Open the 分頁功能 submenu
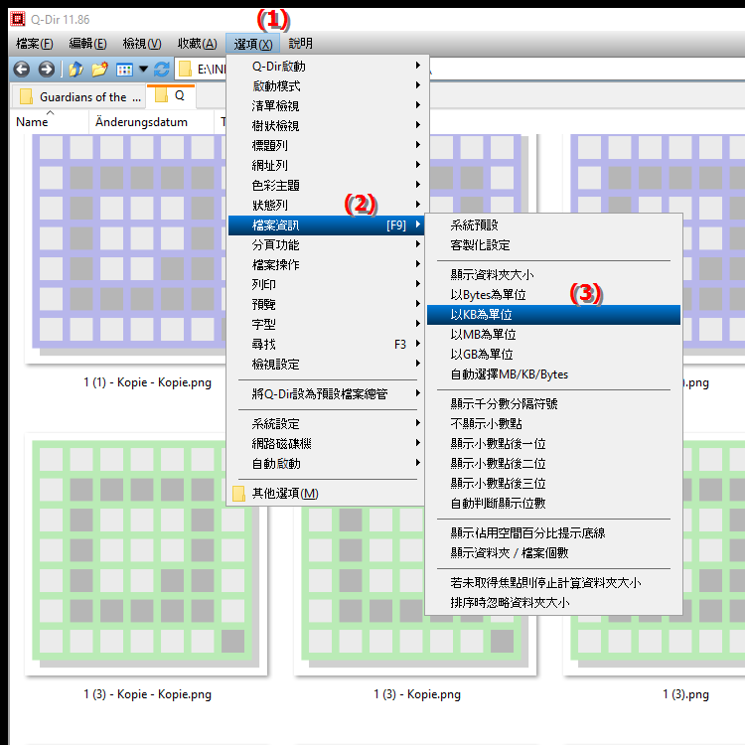This screenshot has width=745, height=745. pyautogui.click(x=328, y=245)
